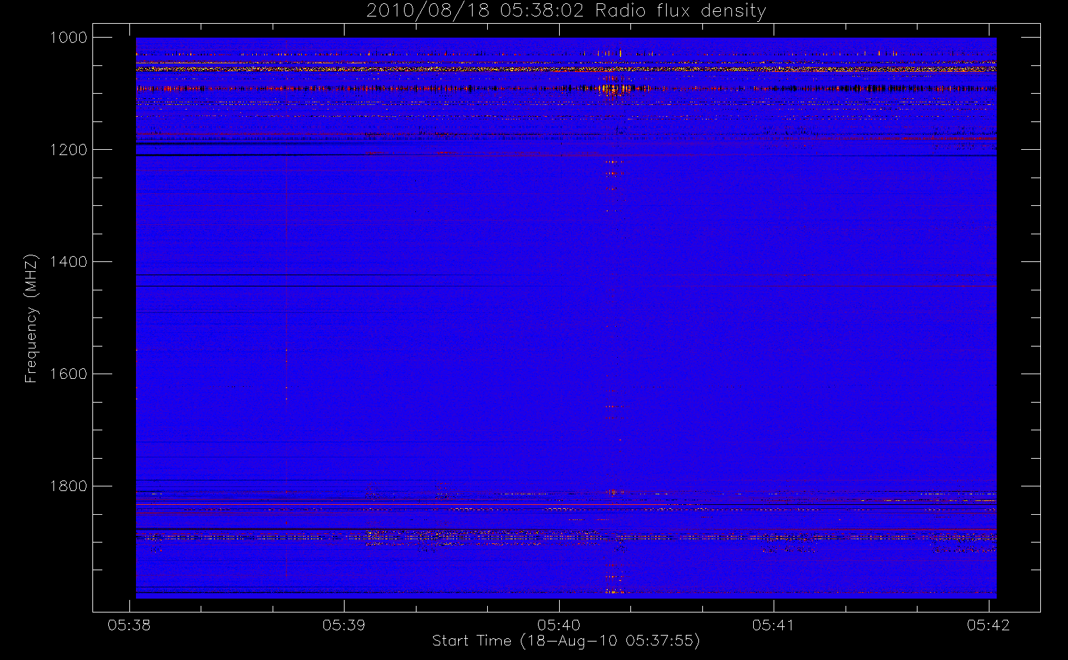Click the 1800 frequency tick label
The image size is (1068, 660).
(x=69, y=486)
